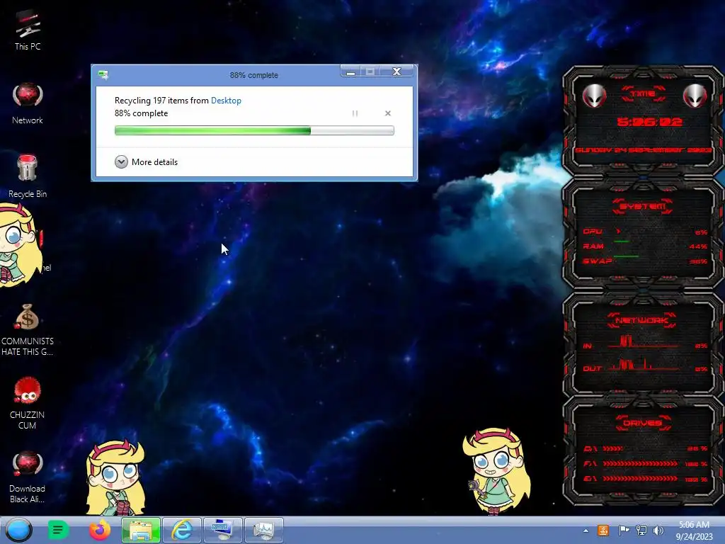Open the green chat app in taskbar
725x544 pixels.
coord(58,530)
